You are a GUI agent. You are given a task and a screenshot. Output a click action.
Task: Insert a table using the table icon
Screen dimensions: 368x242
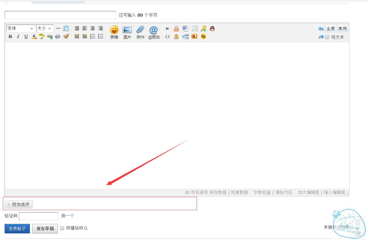(66, 28)
